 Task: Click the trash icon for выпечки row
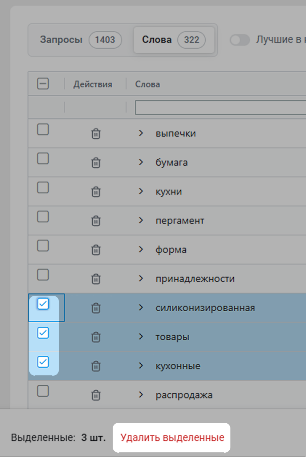click(96, 134)
